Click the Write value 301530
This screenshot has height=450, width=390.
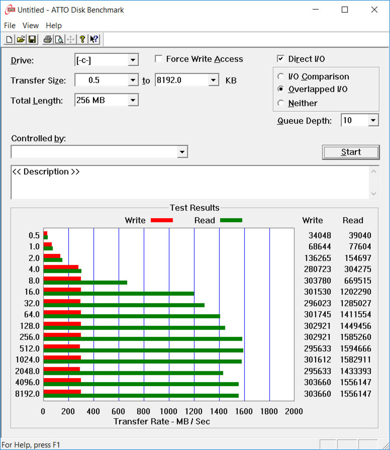pos(318,292)
